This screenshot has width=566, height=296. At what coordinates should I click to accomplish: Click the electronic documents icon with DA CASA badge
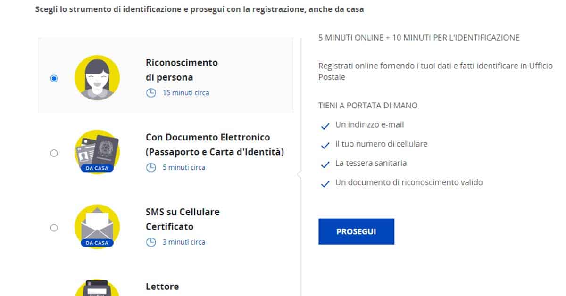tap(97, 151)
